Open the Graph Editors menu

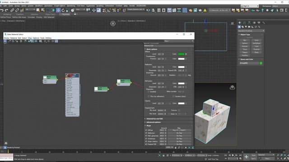tap(60, 6)
